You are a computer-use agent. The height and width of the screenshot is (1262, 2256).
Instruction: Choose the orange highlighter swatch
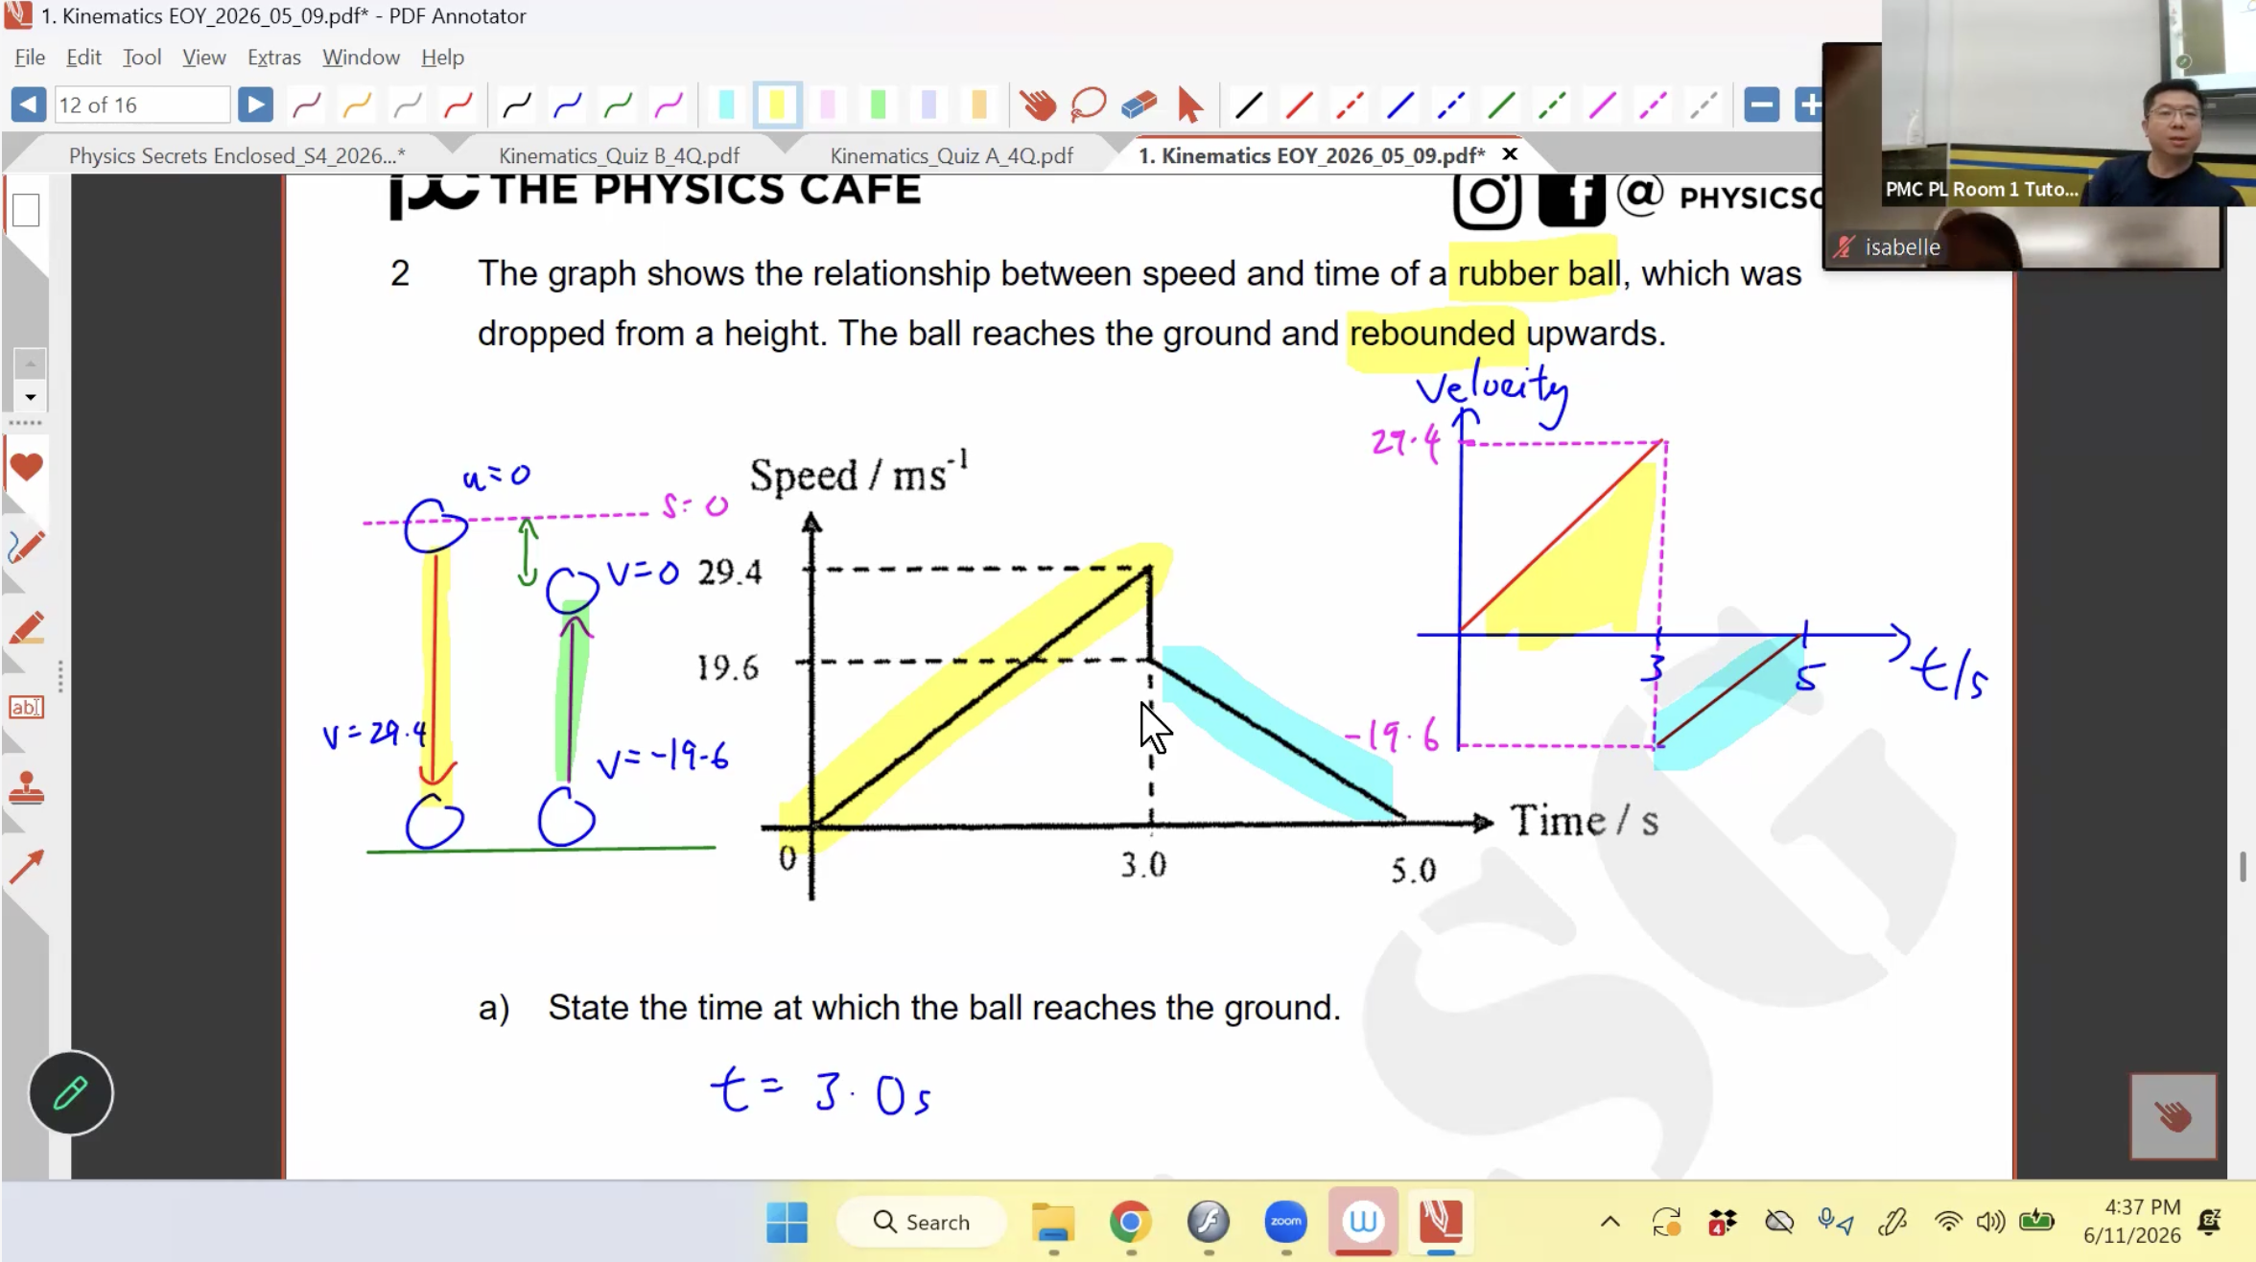pos(979,105)
